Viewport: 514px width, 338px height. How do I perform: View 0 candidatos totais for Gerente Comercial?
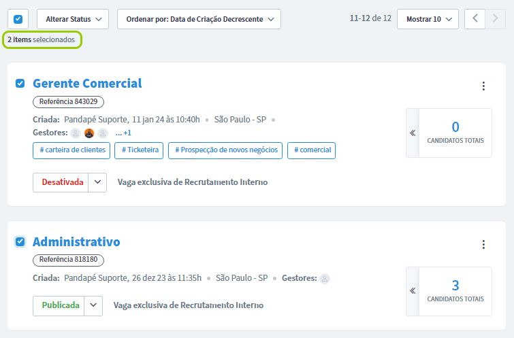(x=455, y=133)
